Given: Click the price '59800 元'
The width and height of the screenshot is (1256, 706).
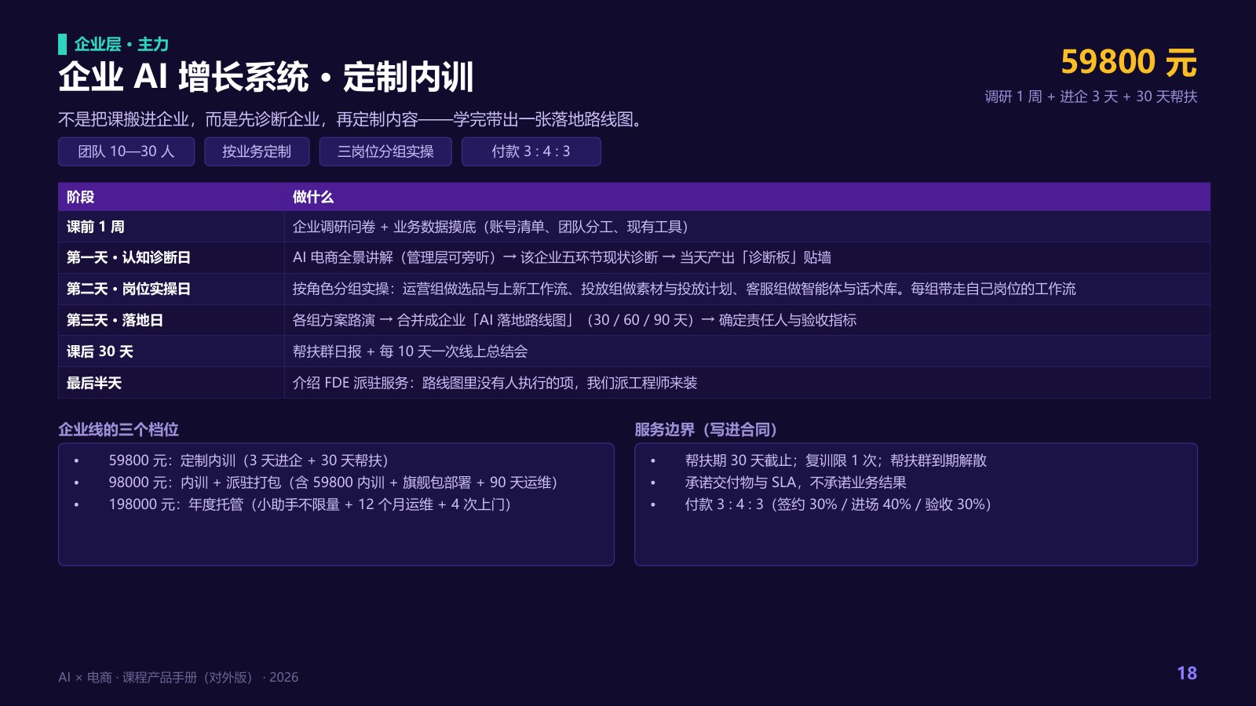Looking at the screenshot, I should point(1128,62).
